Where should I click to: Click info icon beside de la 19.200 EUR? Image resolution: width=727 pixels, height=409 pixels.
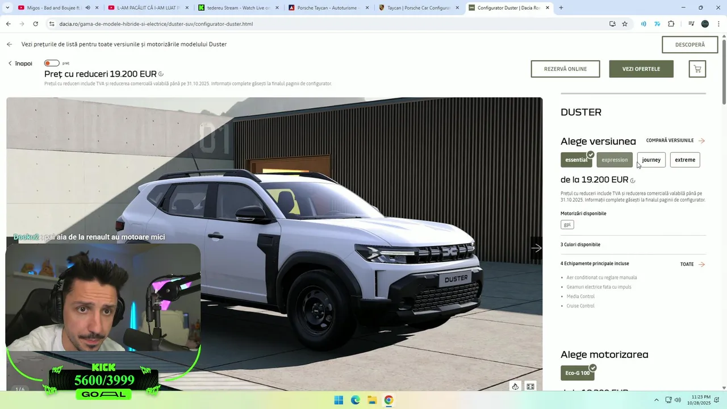[x=633, y=181]
